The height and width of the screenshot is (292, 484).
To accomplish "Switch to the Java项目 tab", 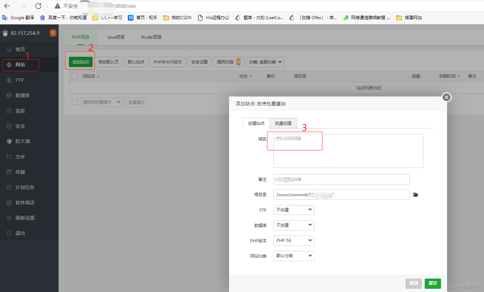I will [116, 37].
